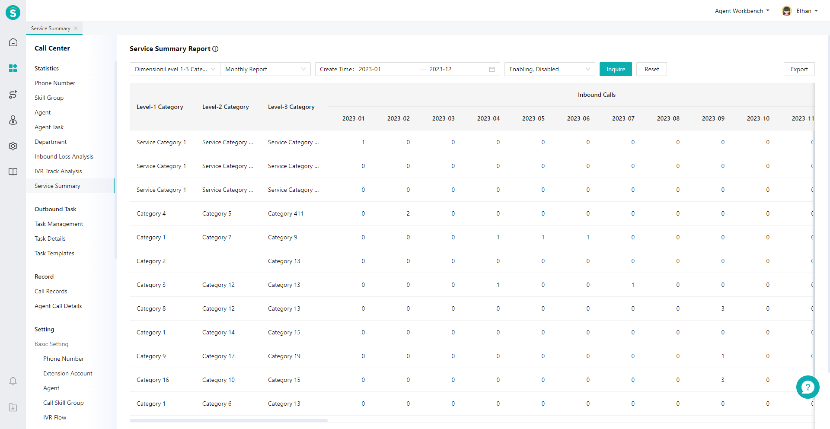
Task: Open Call Skill Group setting
Action: click(x=64, y=403)
